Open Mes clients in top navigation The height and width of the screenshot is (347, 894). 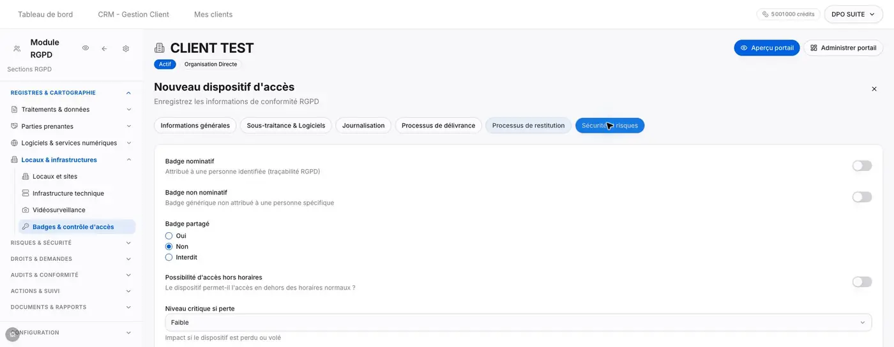click(x=213, y=15)
